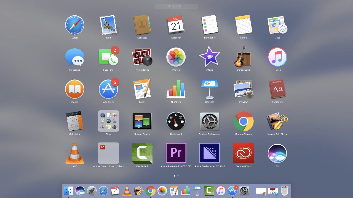Open Photos from the Dock

coord(162,191)
